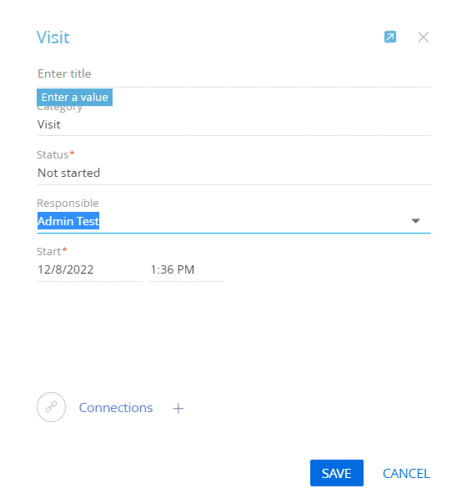Cancel the visit with CANCEL button
Screen dimensions: 462x503
click(x=406, y=474)
